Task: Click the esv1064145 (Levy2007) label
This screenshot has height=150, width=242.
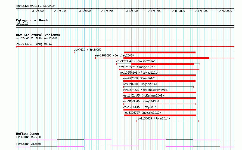Action: 140,107
